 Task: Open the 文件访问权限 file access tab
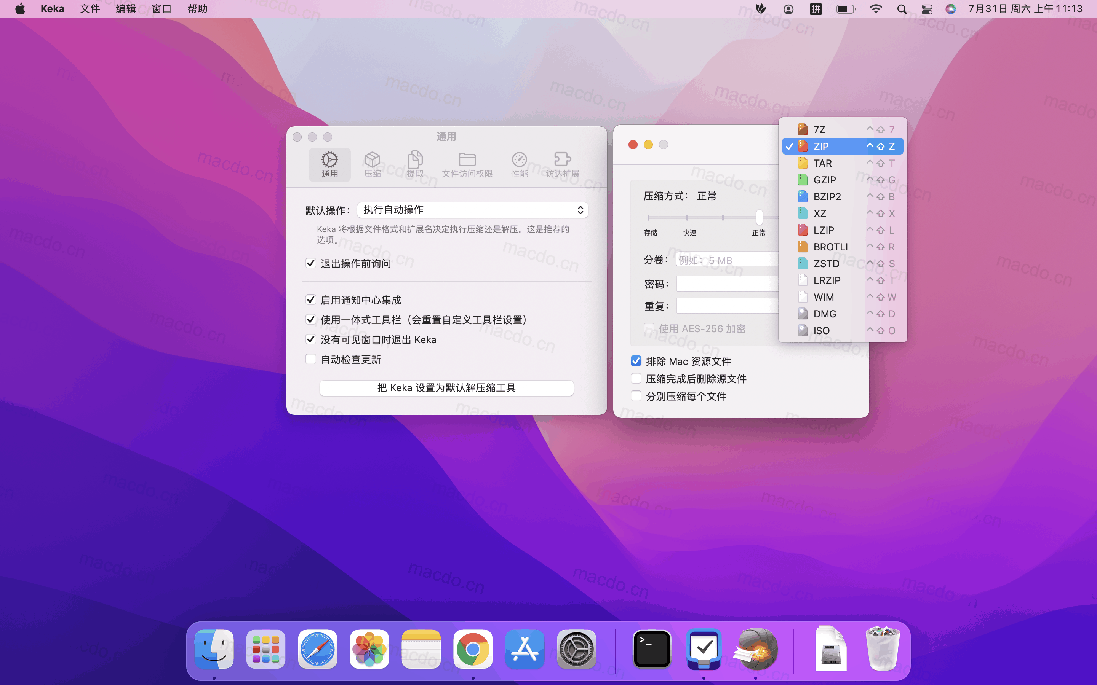pyautogui.click(x=467, y=164)
